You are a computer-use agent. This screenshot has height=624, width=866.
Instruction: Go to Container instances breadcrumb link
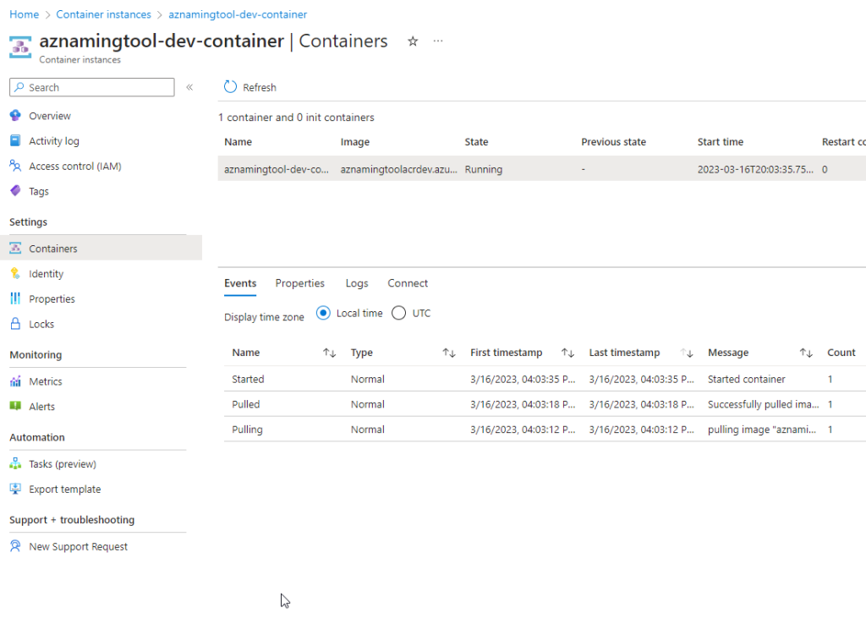tap(103, 14)
